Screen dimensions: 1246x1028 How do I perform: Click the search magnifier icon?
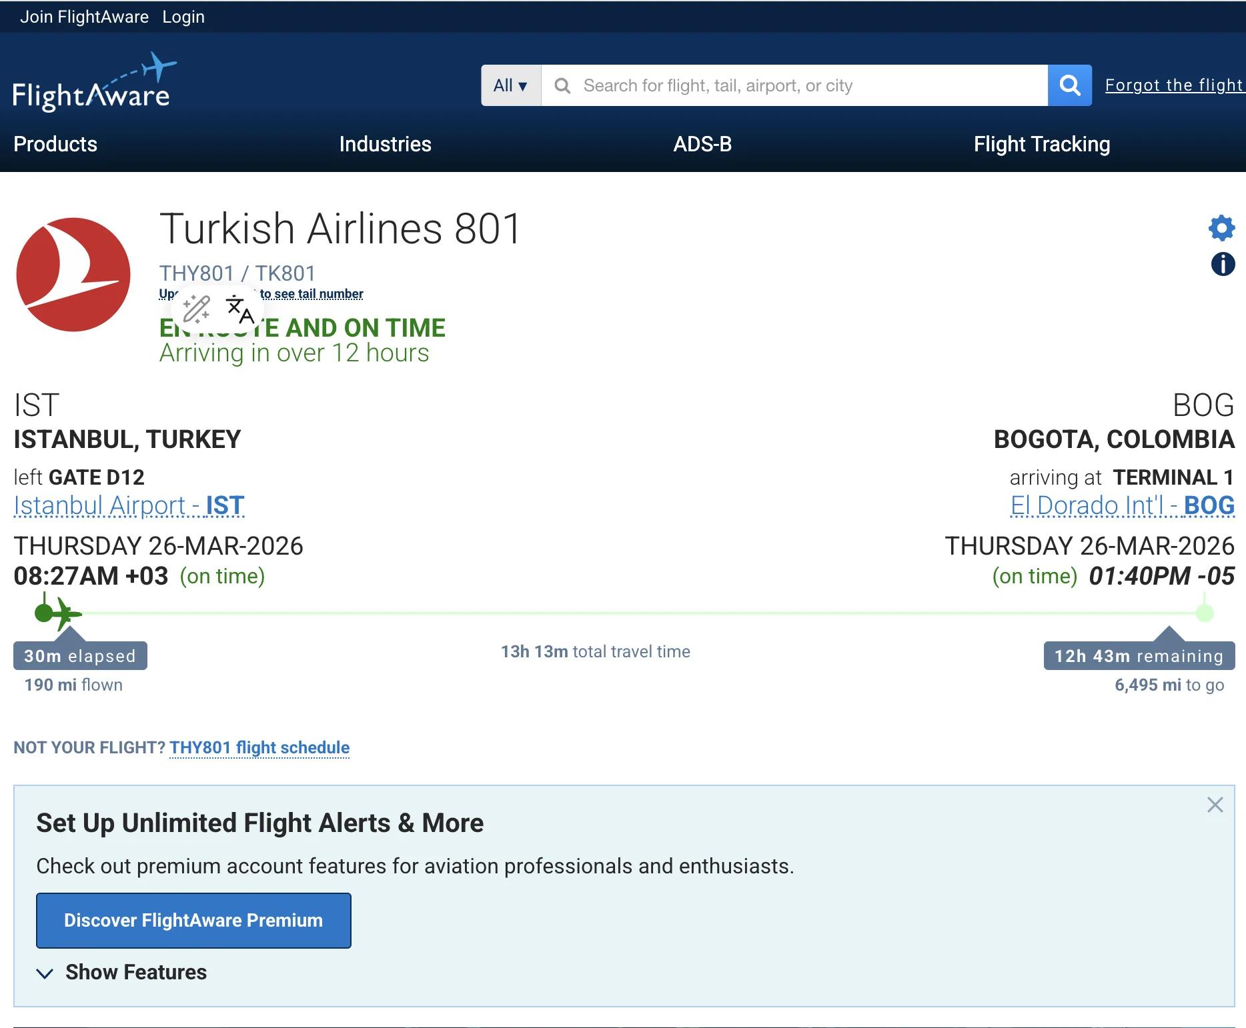pos(1069,85)
